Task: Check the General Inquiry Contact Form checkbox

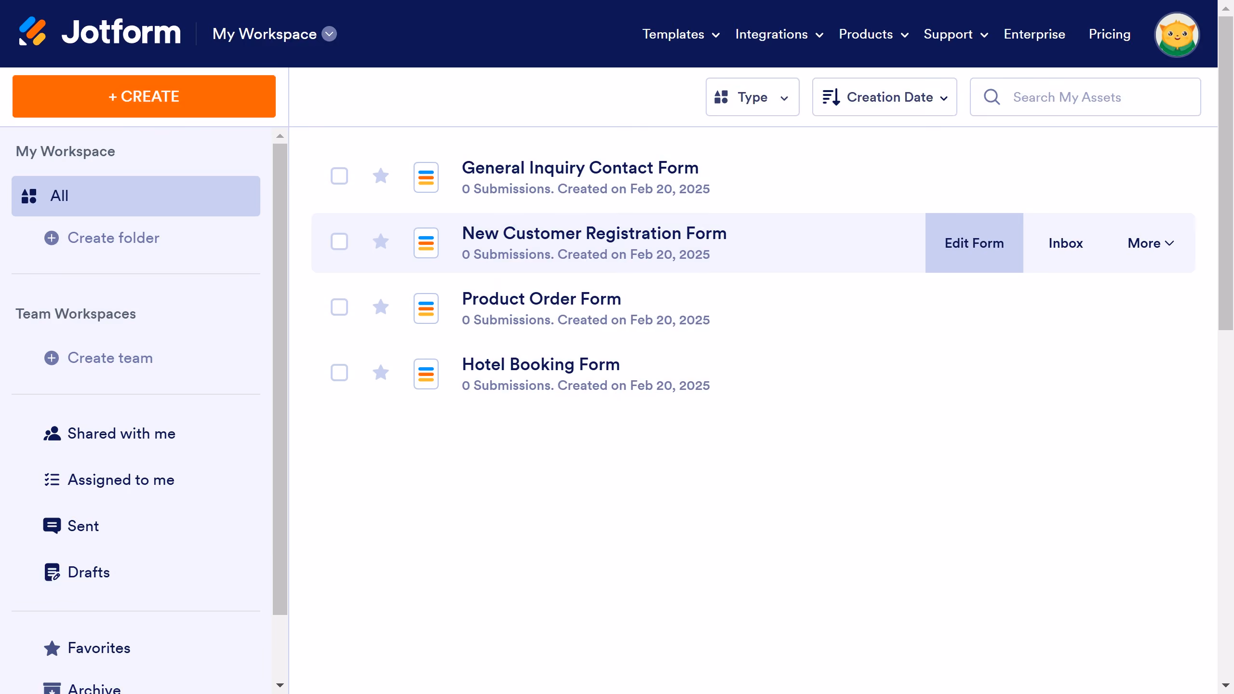Action: [x=339, y=176]
